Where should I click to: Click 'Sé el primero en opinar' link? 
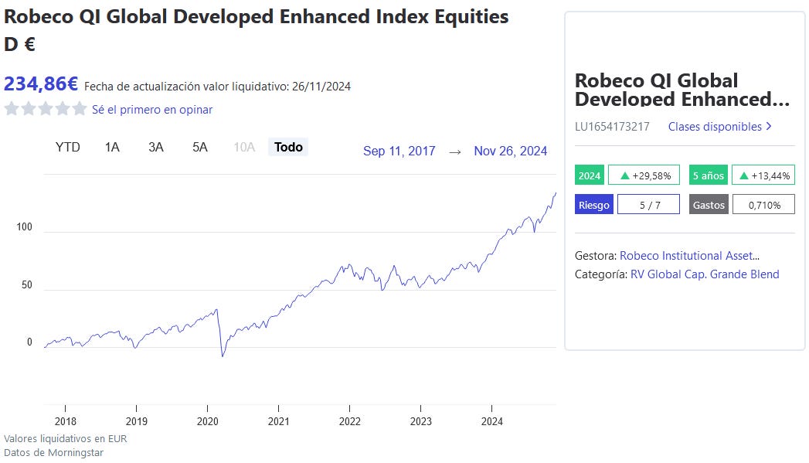pyautogui.click(x=152, y=110)
